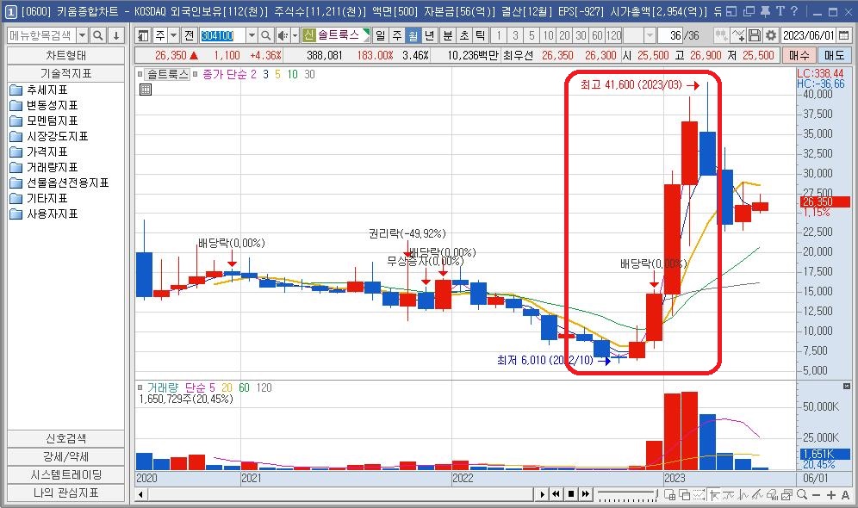The image size is (858, 508).
Task: Switch to tick 틱 period
Action: [481, 35]
